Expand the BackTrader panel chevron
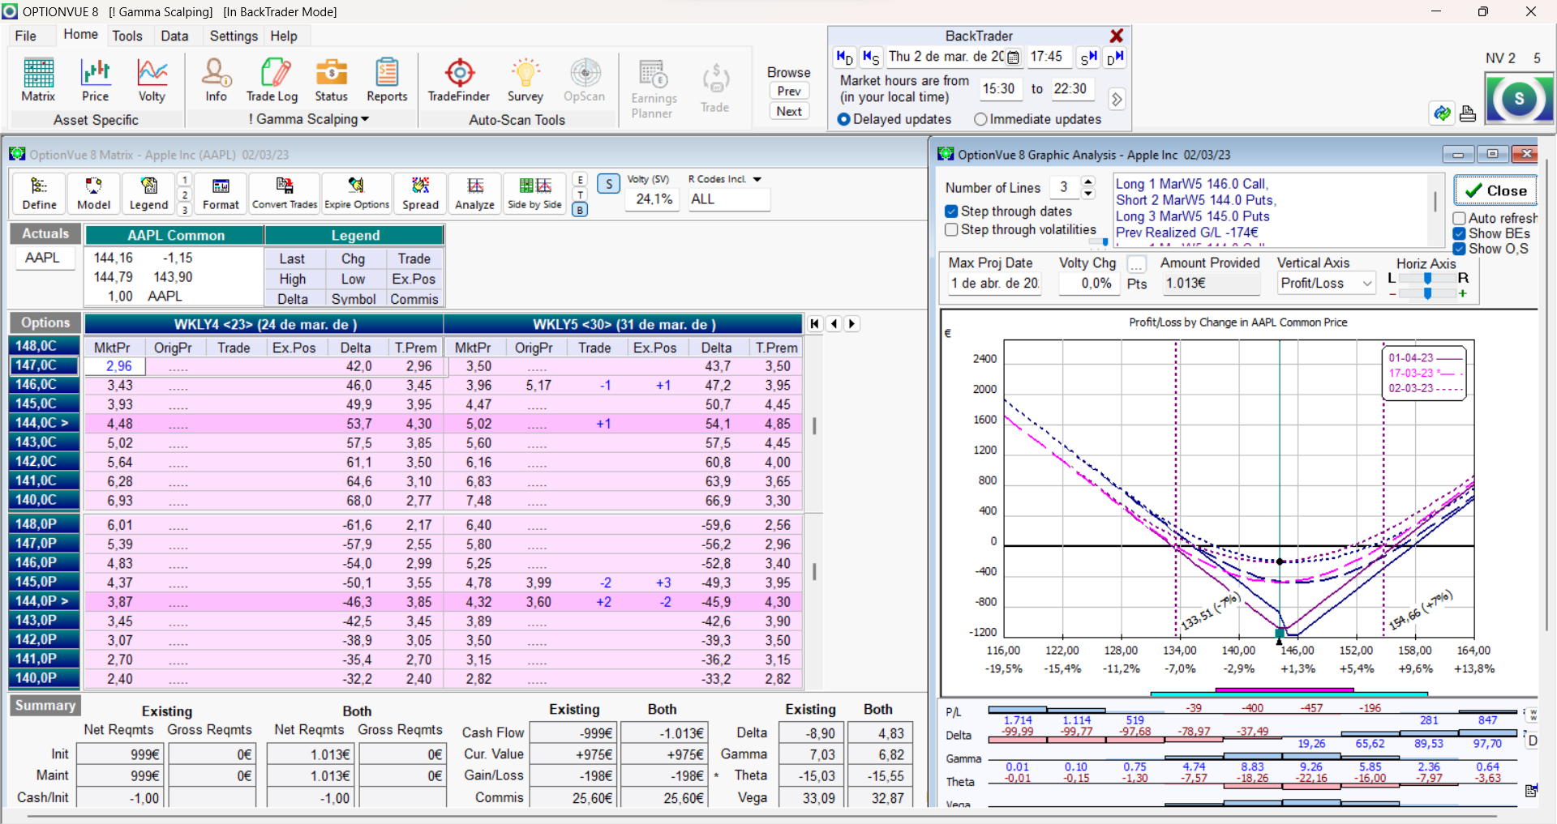 coord(1117,99)
